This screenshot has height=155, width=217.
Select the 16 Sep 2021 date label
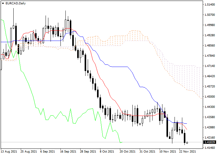[x=68, y=152]
